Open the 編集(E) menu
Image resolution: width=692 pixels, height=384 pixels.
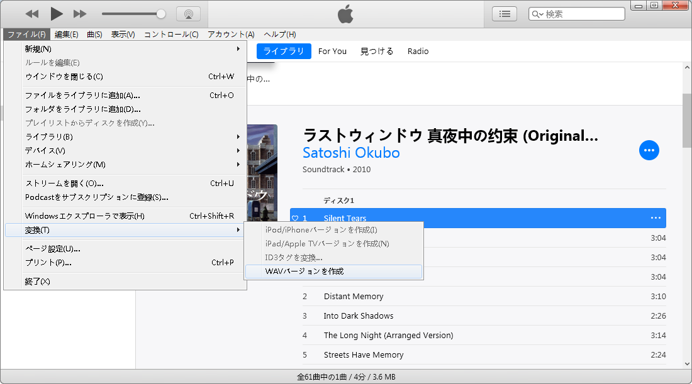click(66, 35)
